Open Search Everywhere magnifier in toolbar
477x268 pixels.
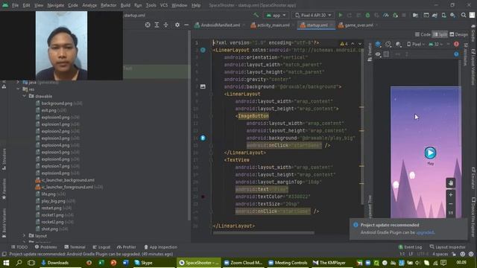pos(464,15)
